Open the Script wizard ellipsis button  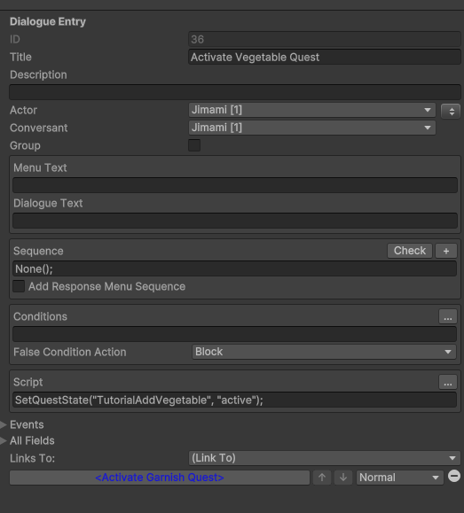(448, 382)
